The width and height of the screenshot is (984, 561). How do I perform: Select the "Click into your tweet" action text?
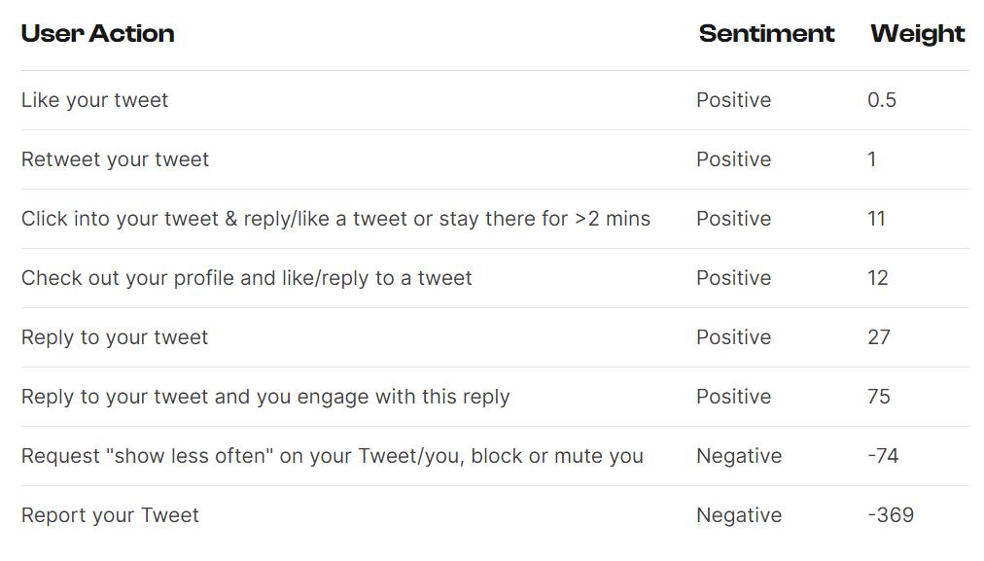tap(335, 219)
